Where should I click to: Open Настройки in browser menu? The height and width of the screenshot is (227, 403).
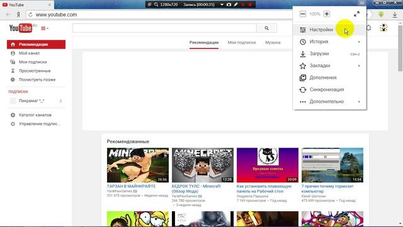[x=329, y=30]
